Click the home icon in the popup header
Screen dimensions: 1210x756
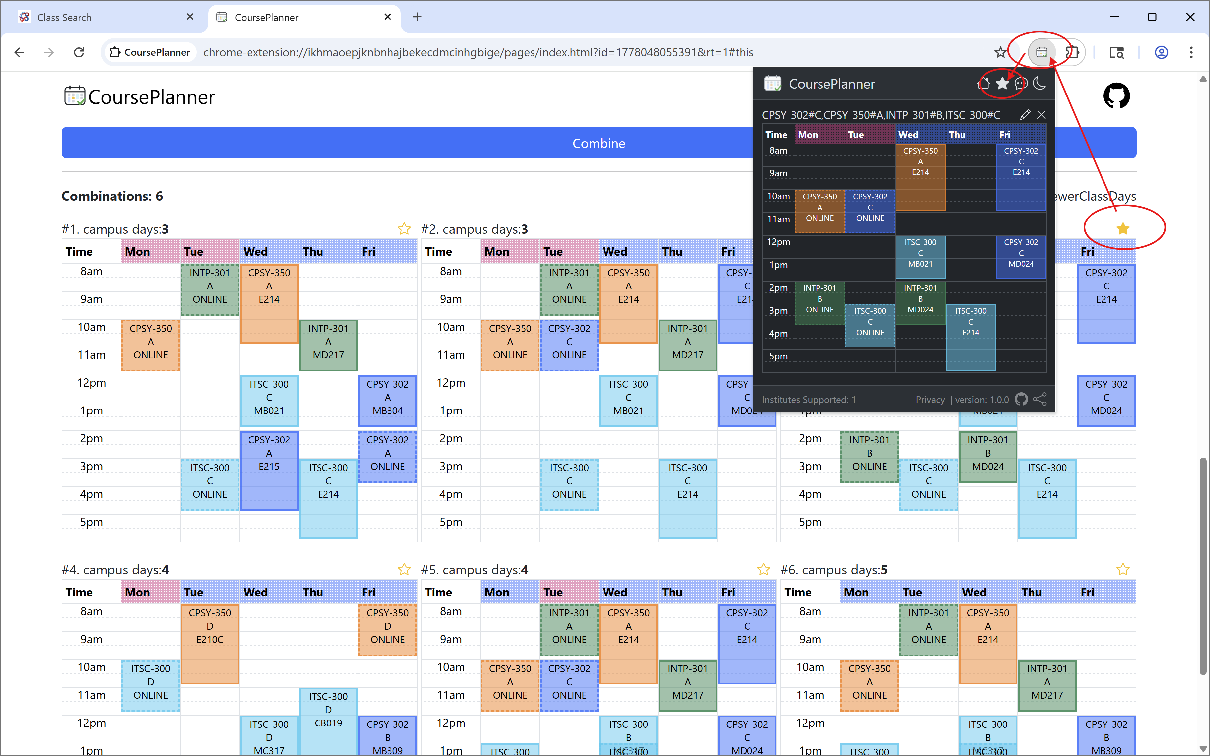tap(983, 84)
